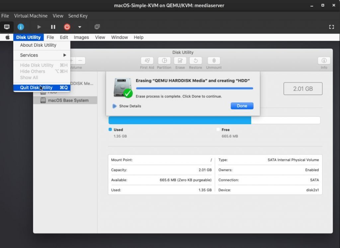Take a screenshot using the virt-manager camera icon
Viewport: 340px width, 248px height.
[x=96, y=27]
